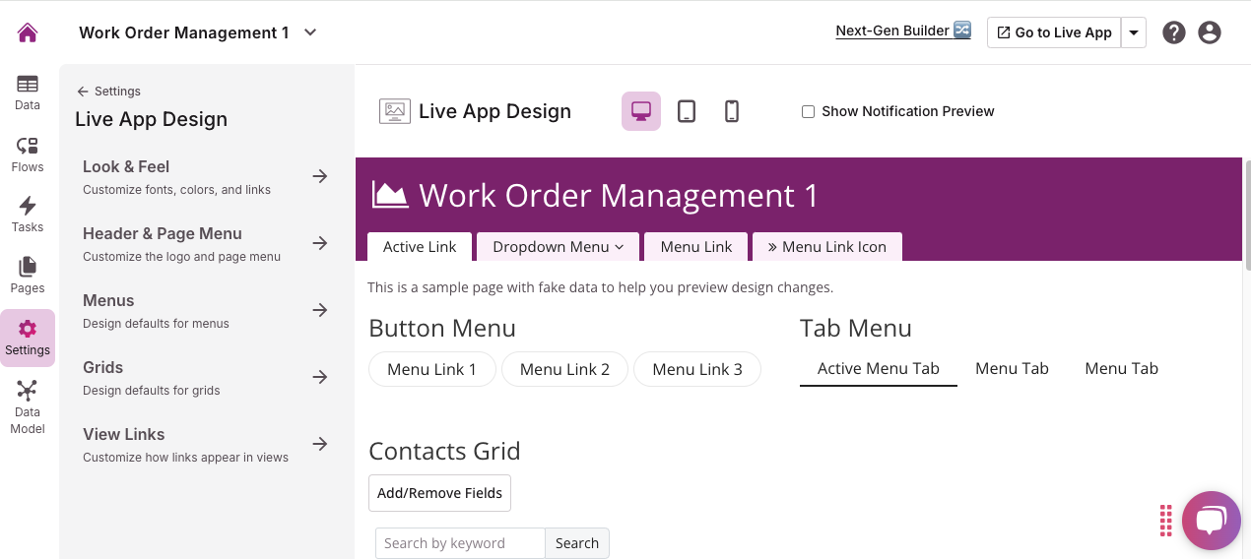Screen dimensions: 1251x559
Task: Select desktop preview mode icon
Action: 641,111
